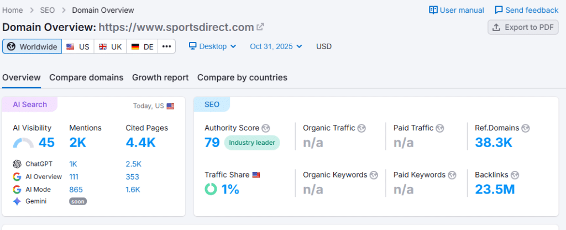The width and height of the screenshot is (566, 230).
Task: Switch database to UK region
Action: click(111, 46)
